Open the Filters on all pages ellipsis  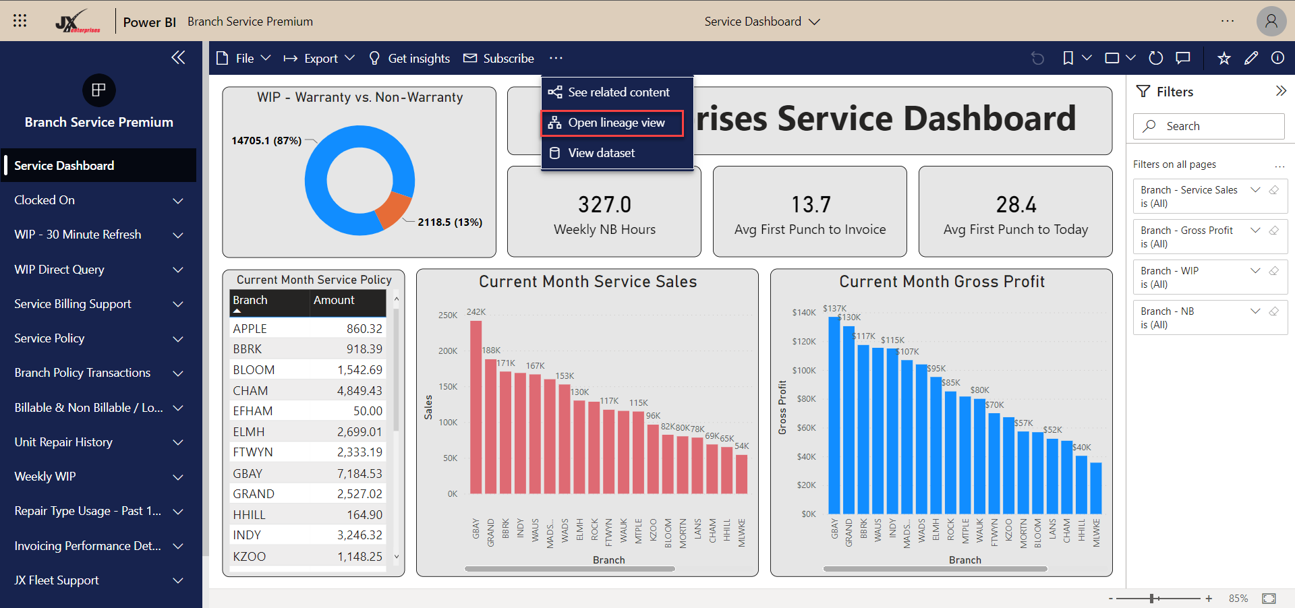click(1279, 166)
